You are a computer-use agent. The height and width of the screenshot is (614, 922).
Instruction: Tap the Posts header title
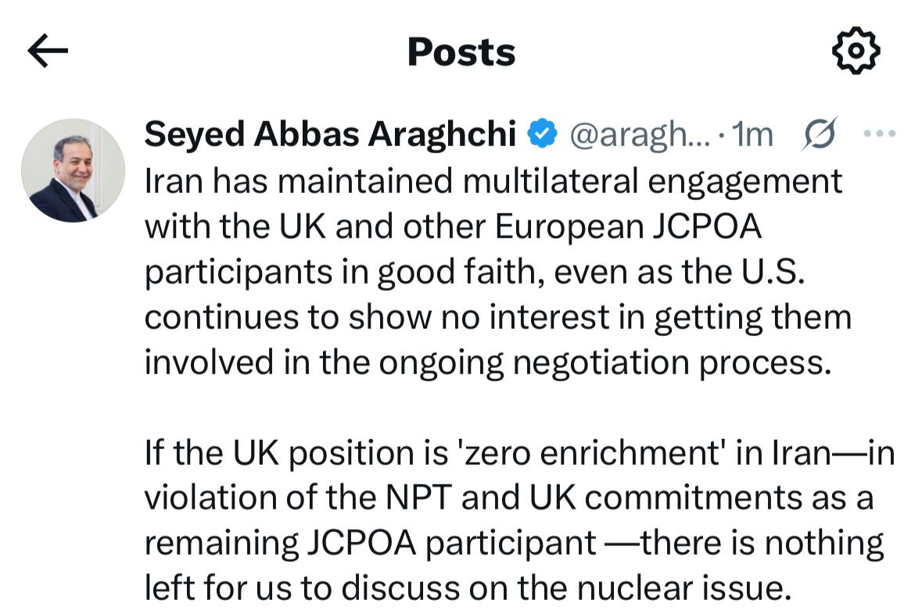click(x=461, y=52)
